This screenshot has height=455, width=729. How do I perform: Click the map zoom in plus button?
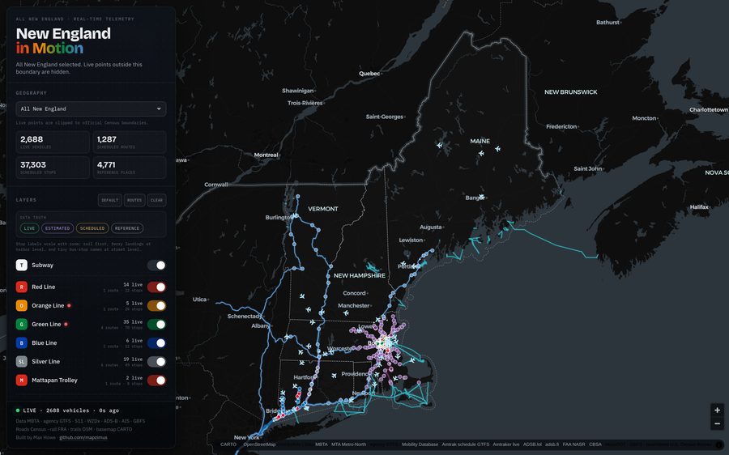[717, 410]
